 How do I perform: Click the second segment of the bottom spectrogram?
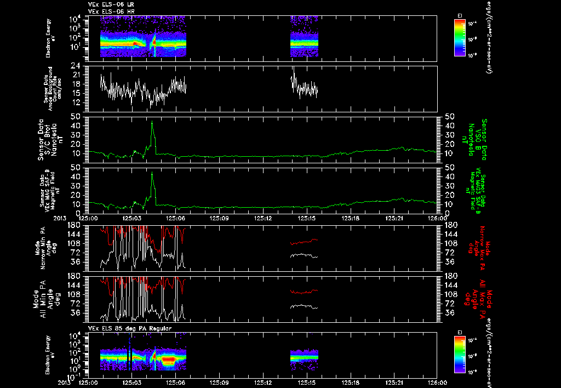pos(304,360)
